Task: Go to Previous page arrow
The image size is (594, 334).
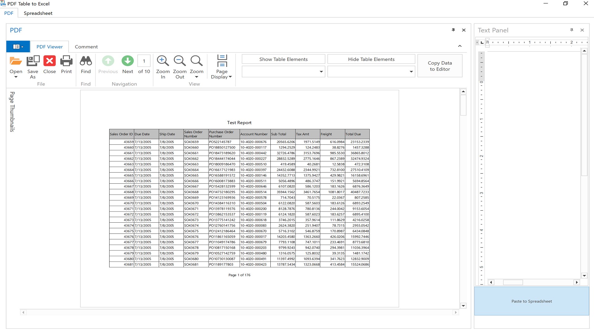Action: (x=108, y=61)
